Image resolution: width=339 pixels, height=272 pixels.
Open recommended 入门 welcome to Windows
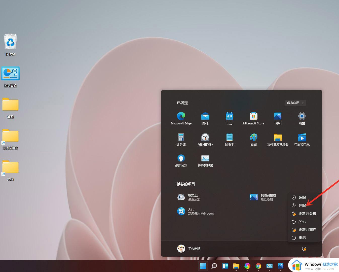pos(195,211)
